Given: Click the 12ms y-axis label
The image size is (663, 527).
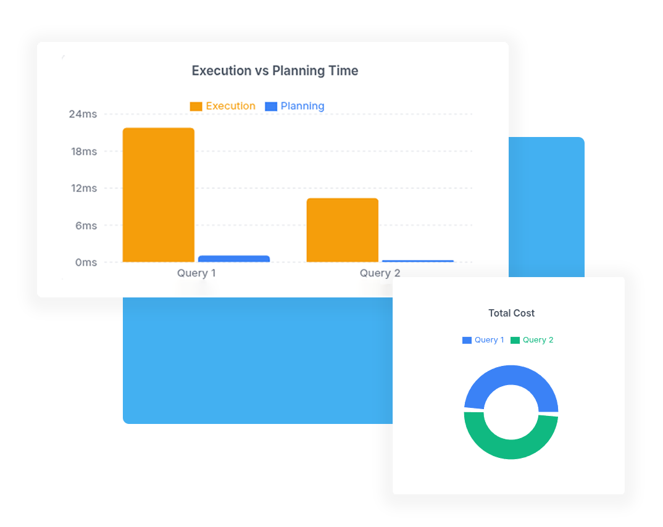Looking at the screenshot, I should (x=83, y=188).
